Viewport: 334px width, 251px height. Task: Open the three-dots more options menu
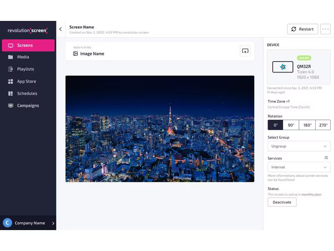pyautogui.click(x=325, y=29)
